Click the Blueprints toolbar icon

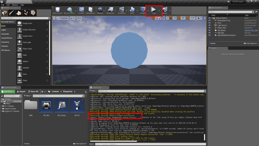pos(110,11)
